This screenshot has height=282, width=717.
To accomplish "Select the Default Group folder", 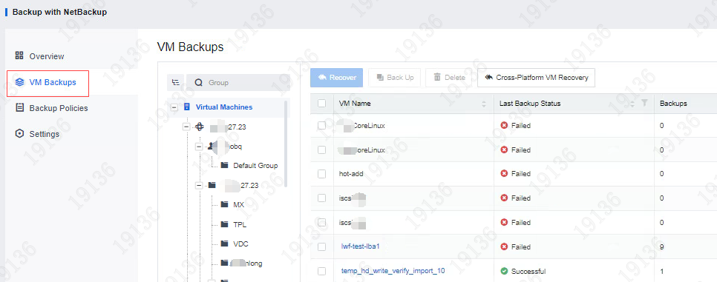I will pos(255,165).
